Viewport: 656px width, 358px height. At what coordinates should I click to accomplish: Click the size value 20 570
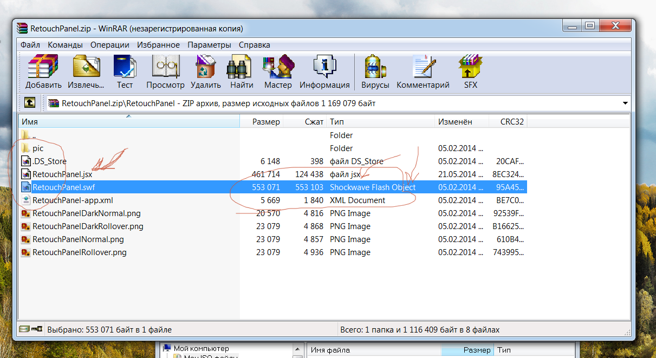tap(268, 213)
